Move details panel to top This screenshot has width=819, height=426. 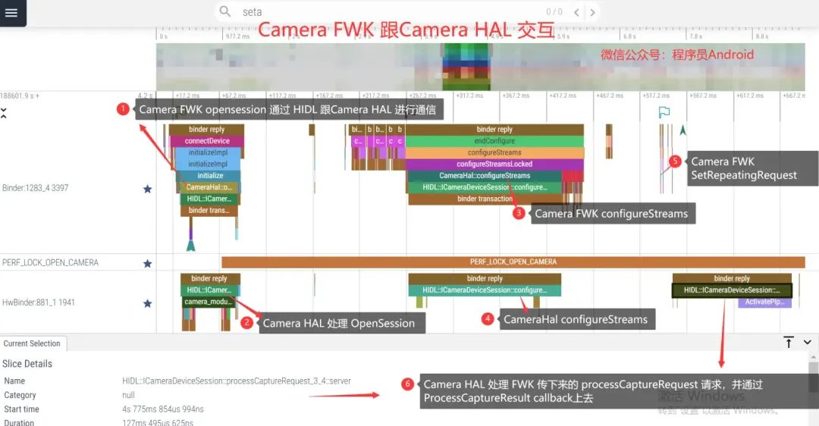coord(789,342)
